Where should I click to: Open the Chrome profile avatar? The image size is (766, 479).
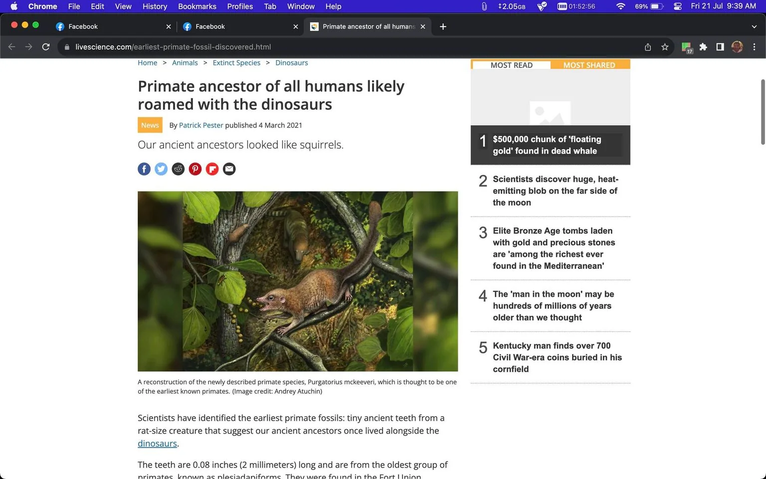[737, 47]
